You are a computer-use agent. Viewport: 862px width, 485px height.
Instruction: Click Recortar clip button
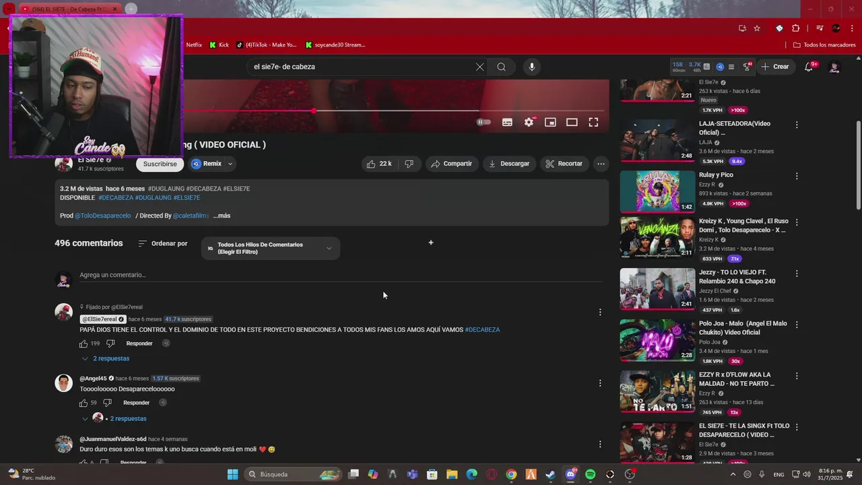tap(564, 164)
